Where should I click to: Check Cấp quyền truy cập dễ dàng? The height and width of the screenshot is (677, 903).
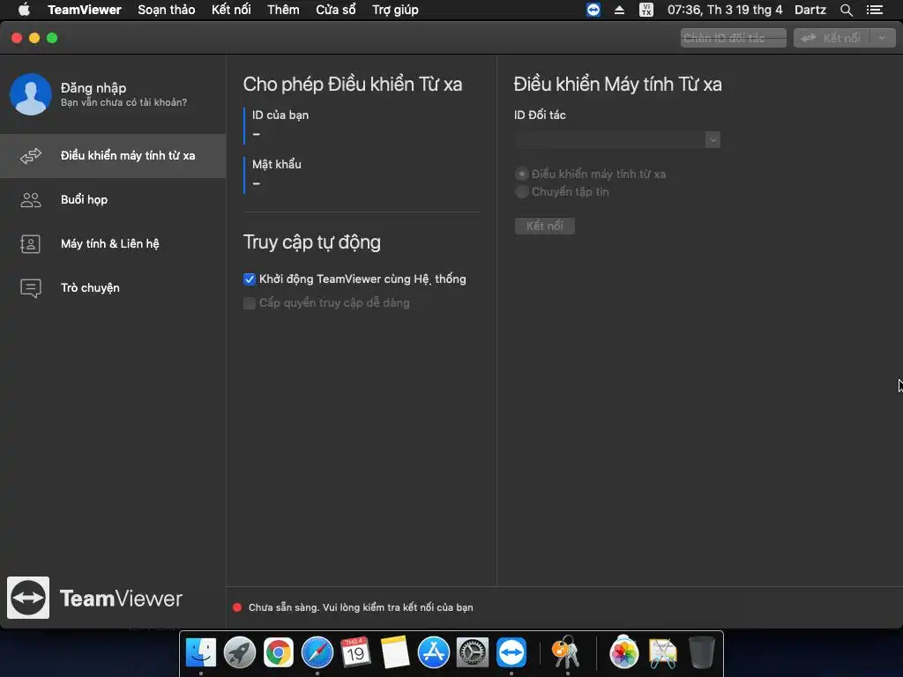(x=250, y=303)
